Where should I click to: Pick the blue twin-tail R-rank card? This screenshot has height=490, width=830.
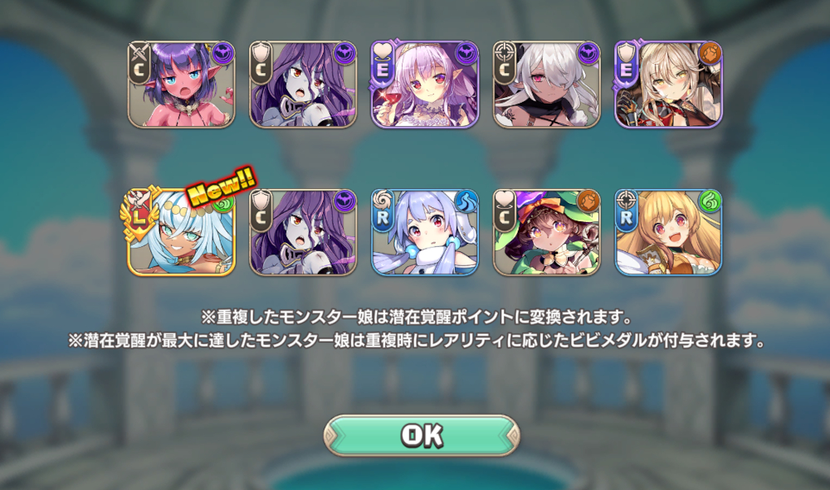(x=425, y=233)
